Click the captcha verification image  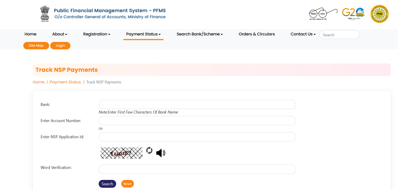point(122,153)
